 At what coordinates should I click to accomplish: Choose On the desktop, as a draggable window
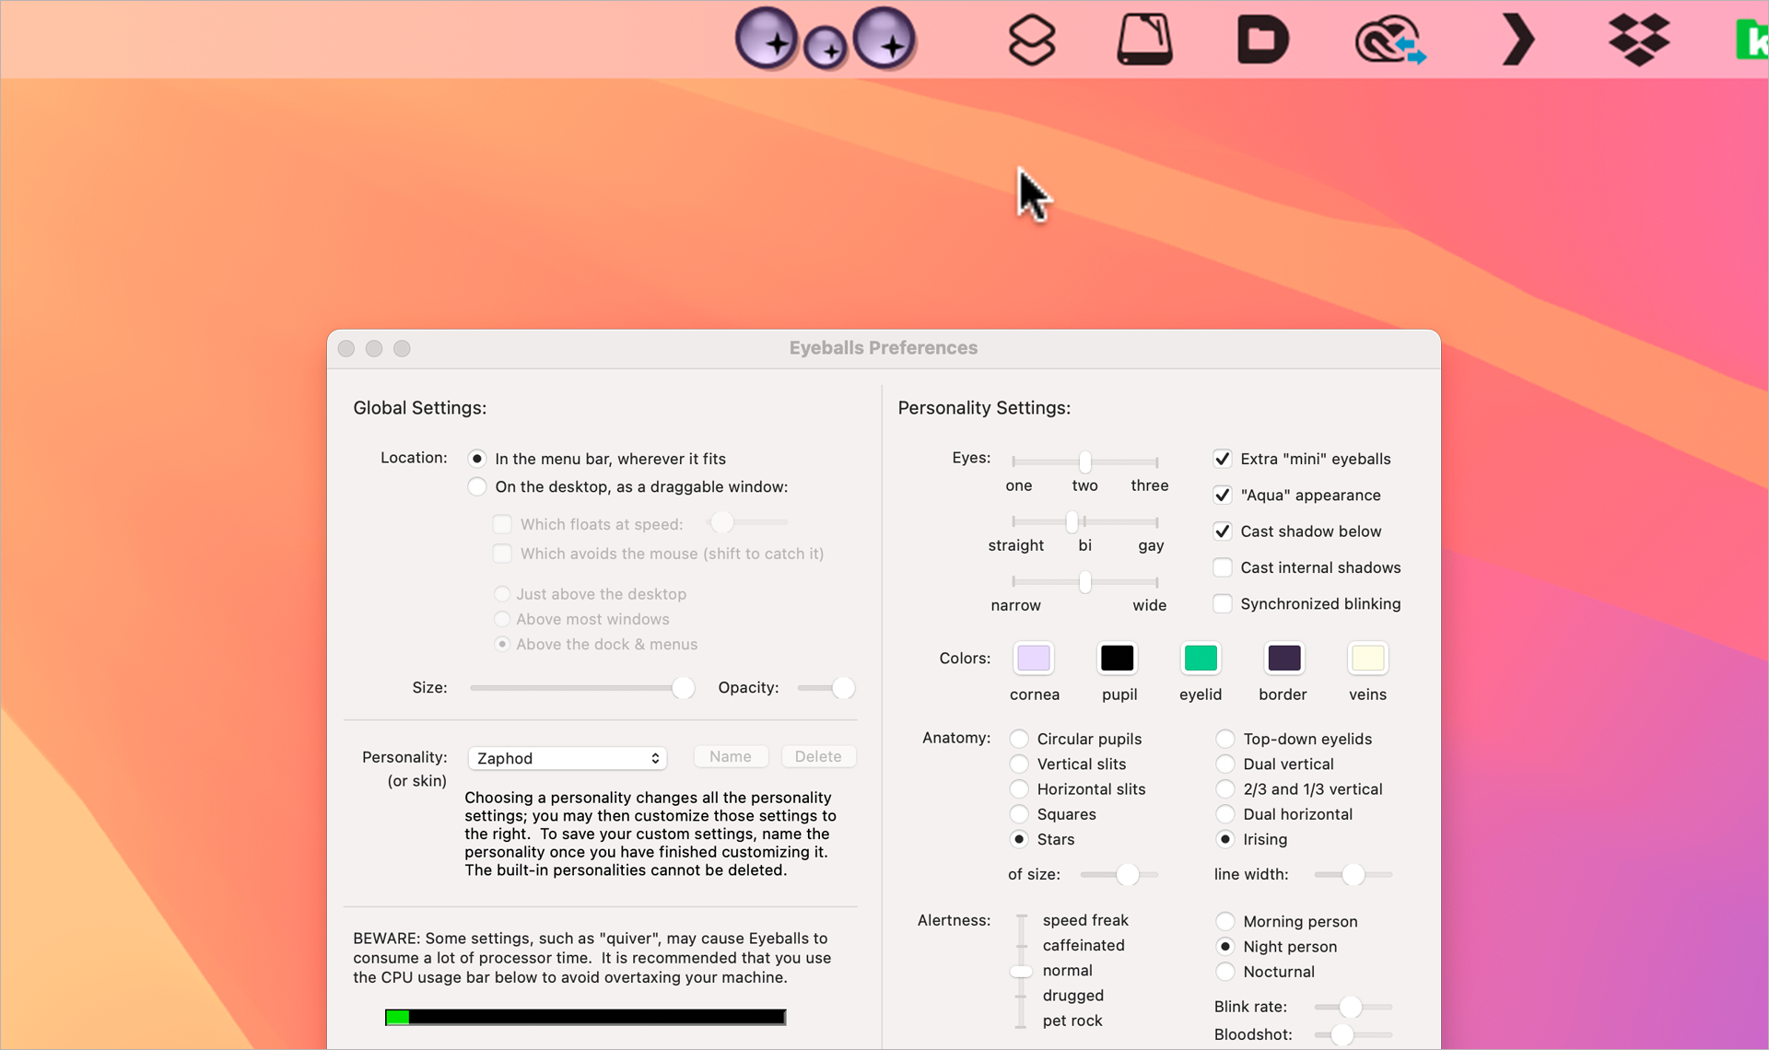pyautogui.click(x=477, y=486)
